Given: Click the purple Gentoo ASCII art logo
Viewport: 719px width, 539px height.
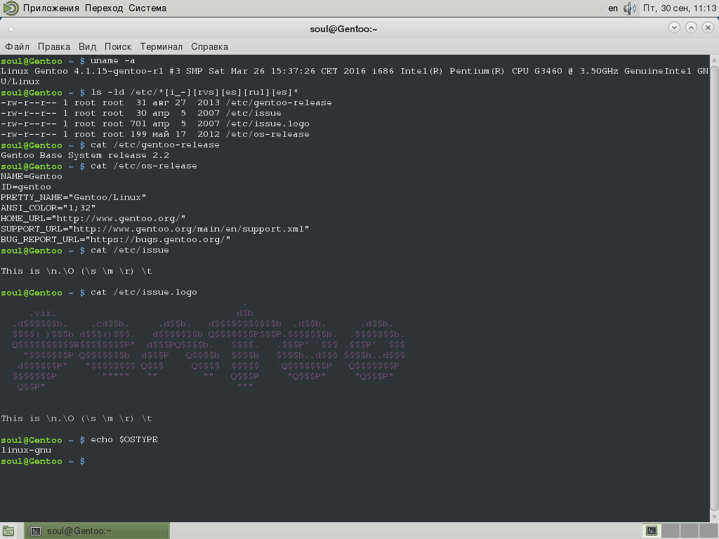Looking at the screenshot, I should coord(209,347).
